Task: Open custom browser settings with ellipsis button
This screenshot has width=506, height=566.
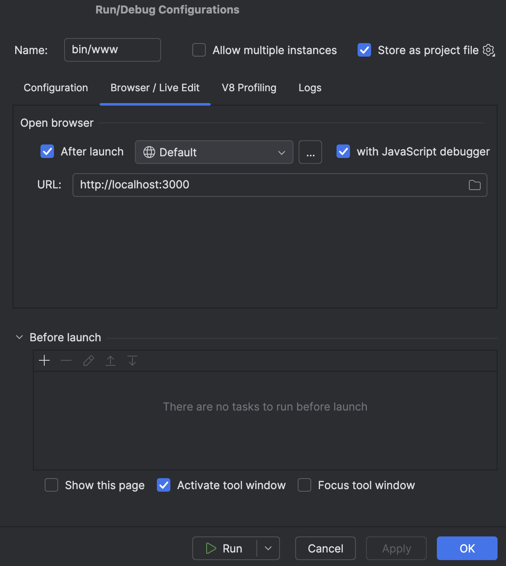Action: click(310, 152)
